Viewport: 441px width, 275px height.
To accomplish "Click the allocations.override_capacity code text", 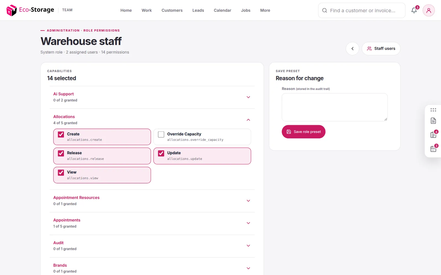I will [x=195, y=140].
